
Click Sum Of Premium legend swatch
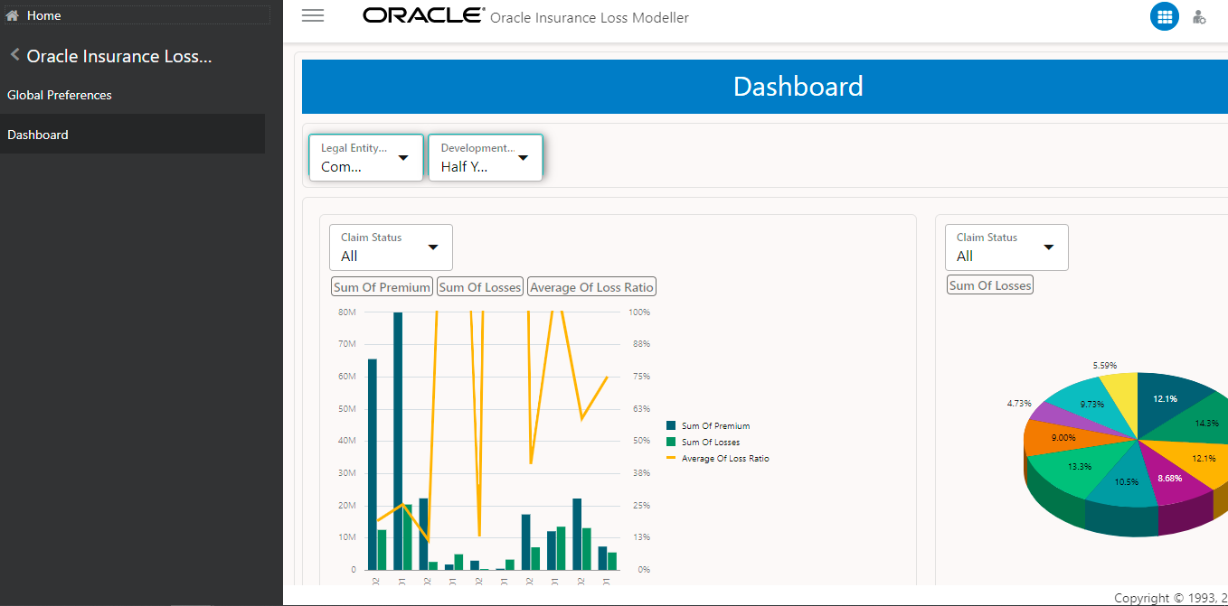point(671,425)
